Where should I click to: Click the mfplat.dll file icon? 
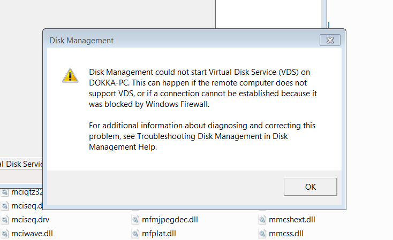pyautogui.click(x=135, y=234)
